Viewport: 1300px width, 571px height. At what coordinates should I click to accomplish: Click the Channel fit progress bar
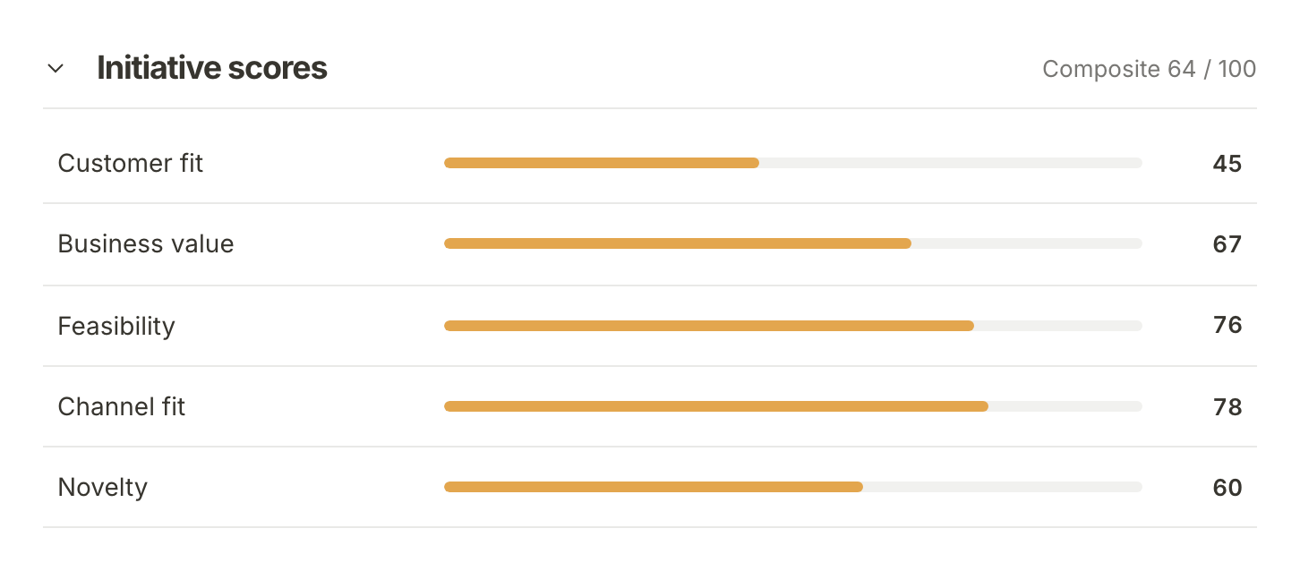click(793, 406)
